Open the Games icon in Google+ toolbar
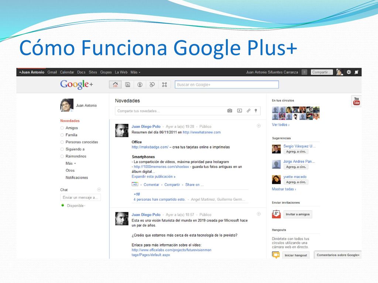378x283 pixels. (x=164, y=84)
